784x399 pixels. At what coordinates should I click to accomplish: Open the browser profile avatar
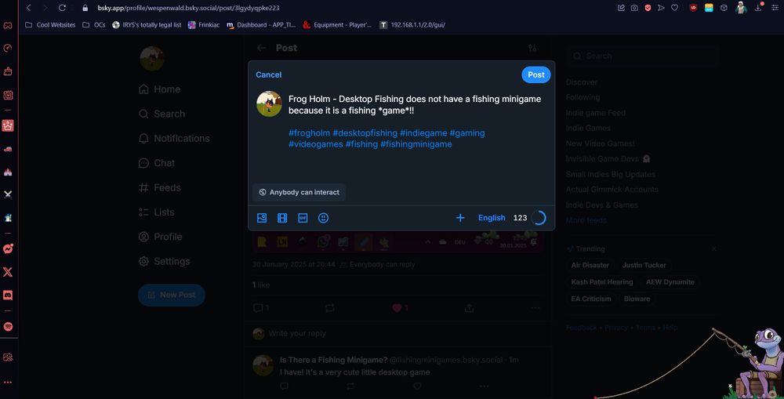click(x=741, y=8)
